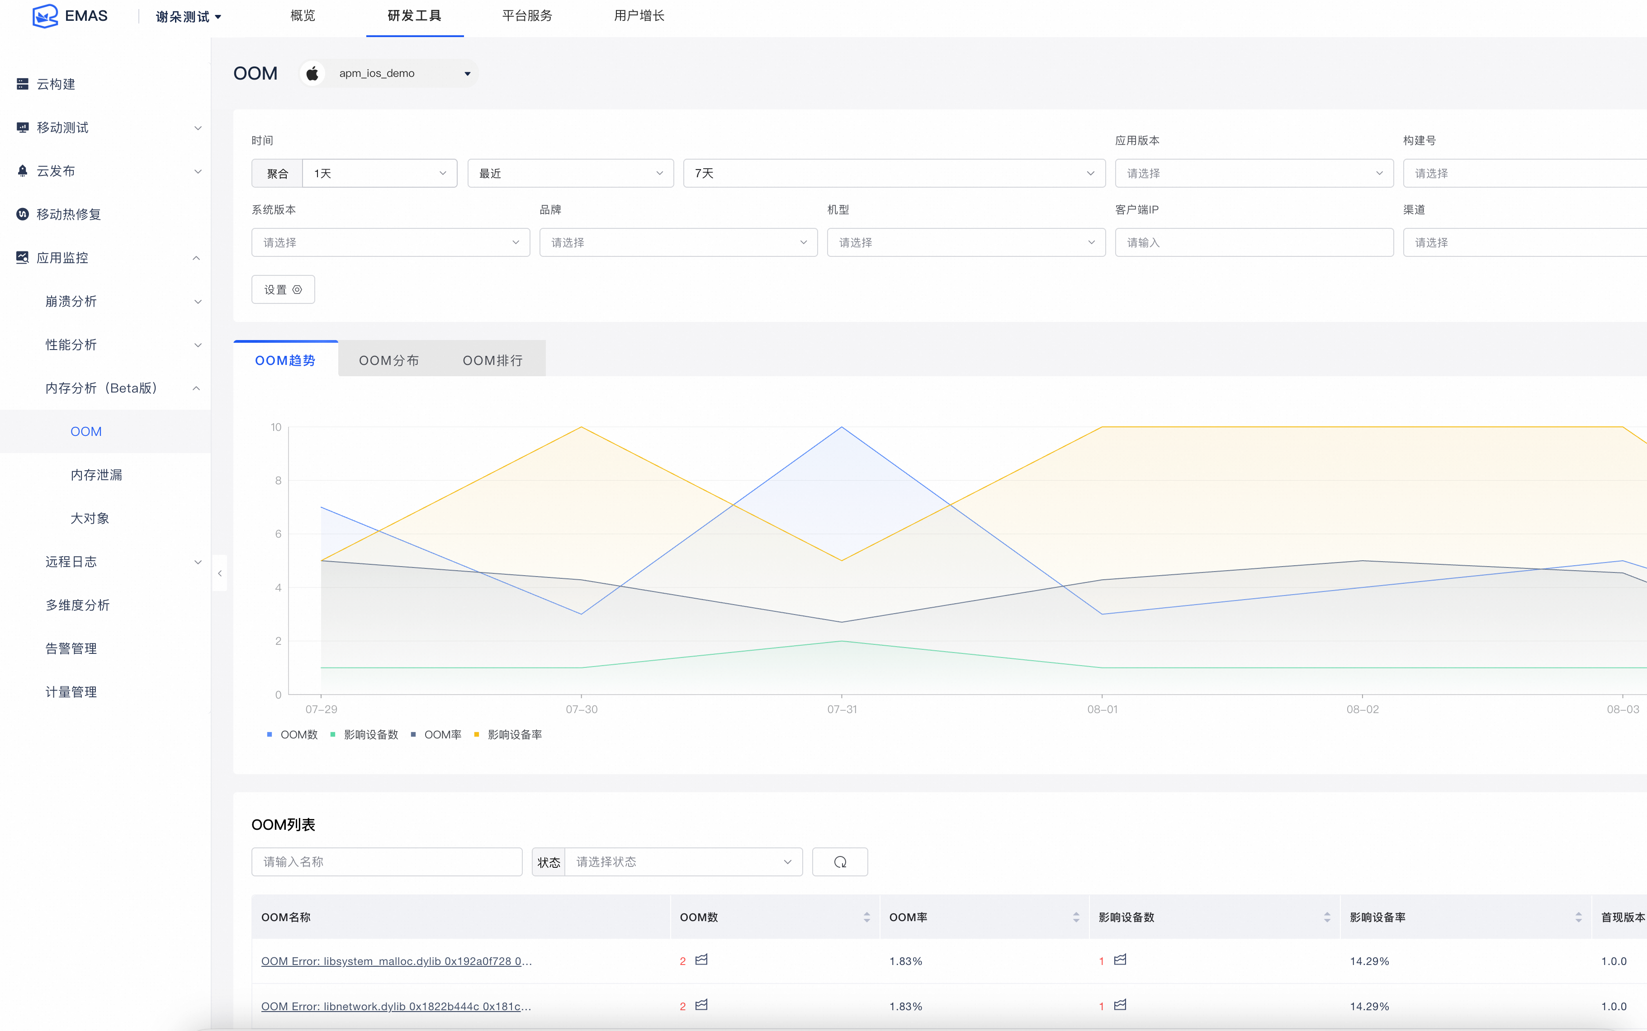The width and height of the screenshot is (1647, 1031).
Task: Collapse the sidebar with the arrow handle
Action: click(x=219, y=573)
